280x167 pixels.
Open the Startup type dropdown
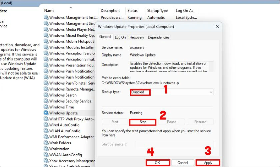pos(172,92)
